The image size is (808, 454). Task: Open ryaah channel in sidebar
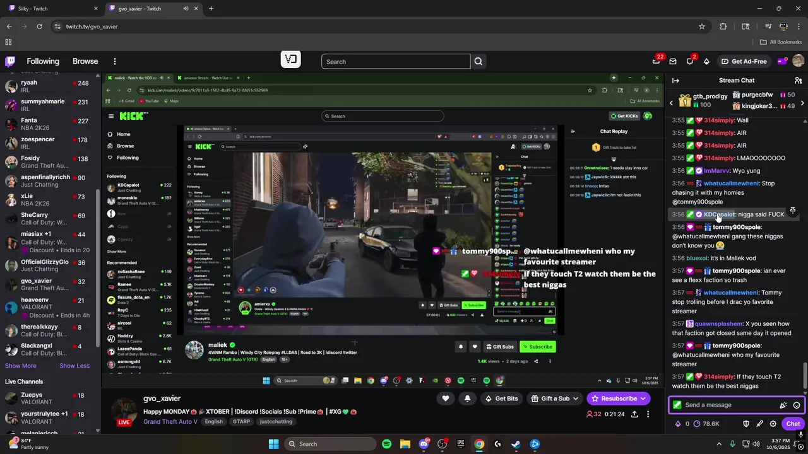click(x=49, y=86)
